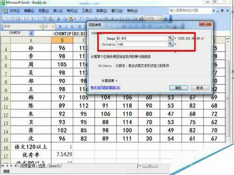The image size is (234, 175).
Task: Open the zoom 115% dropdown
Action: click(161, 19)
